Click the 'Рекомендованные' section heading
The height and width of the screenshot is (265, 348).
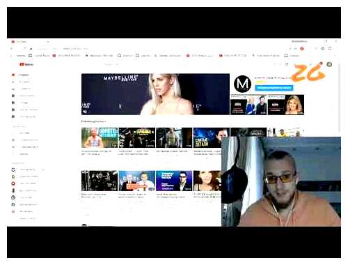(93, 121)
